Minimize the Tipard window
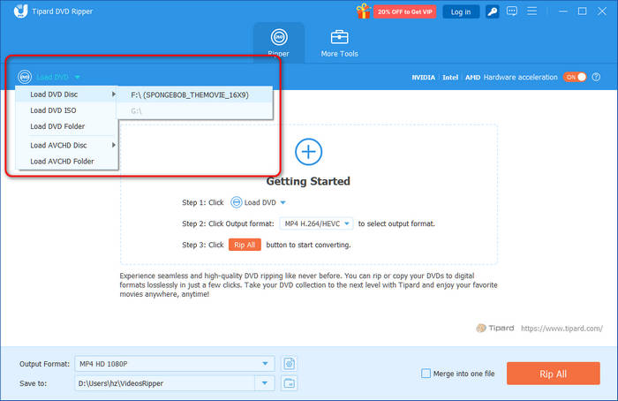The image size is (618, 401). tap(563, 11)
